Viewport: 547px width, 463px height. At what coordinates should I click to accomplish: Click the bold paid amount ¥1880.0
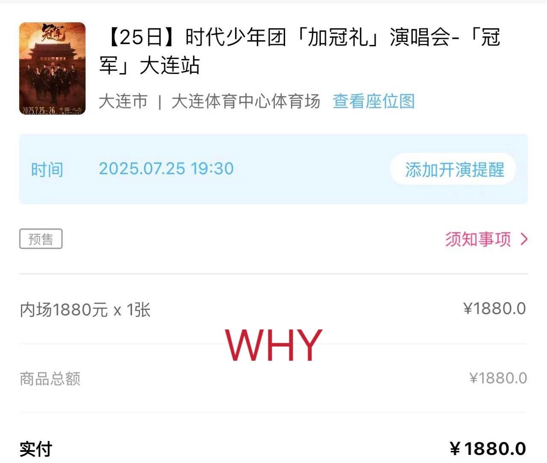point(488,449)
